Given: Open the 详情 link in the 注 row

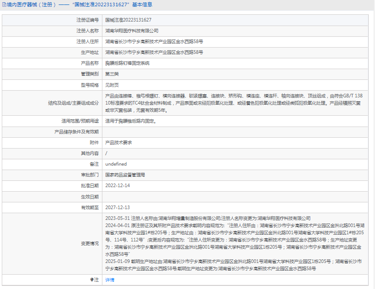Looking at the screenshot, I should tap(110, 280).
